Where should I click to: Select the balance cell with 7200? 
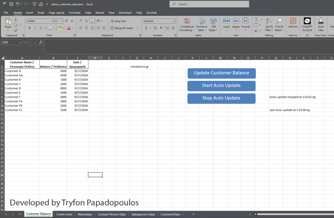[x=53, y=79]
